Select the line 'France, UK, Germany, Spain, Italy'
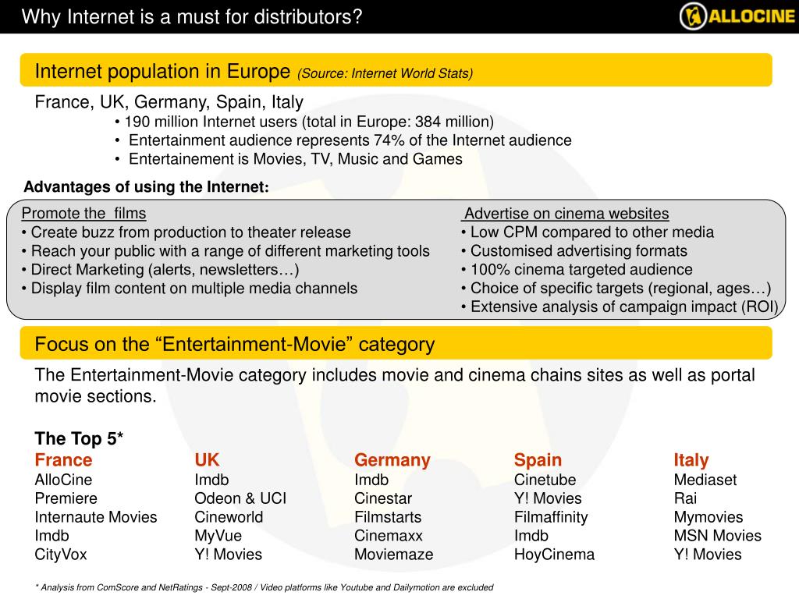 click(169, 102)
